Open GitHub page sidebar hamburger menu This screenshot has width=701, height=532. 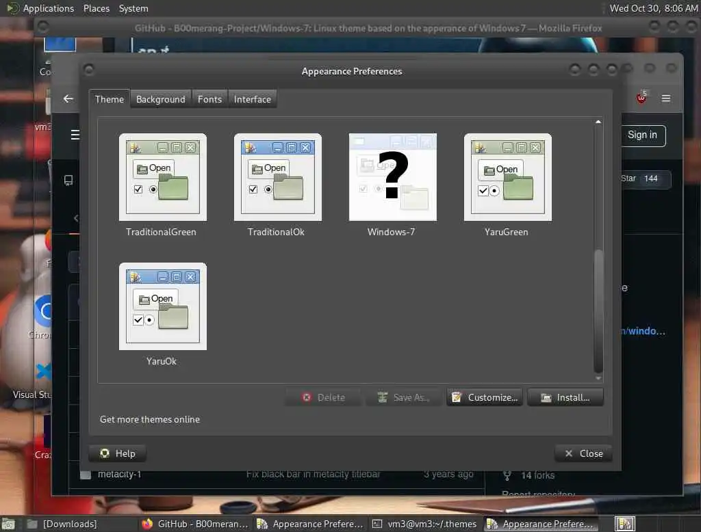[x=75, y=135]
